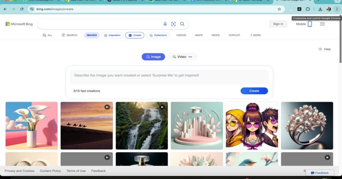
Task: Open the Collections tab
Action: click(x=158, y=35)
